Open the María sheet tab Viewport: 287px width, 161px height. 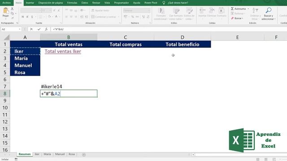pos(47,154)
